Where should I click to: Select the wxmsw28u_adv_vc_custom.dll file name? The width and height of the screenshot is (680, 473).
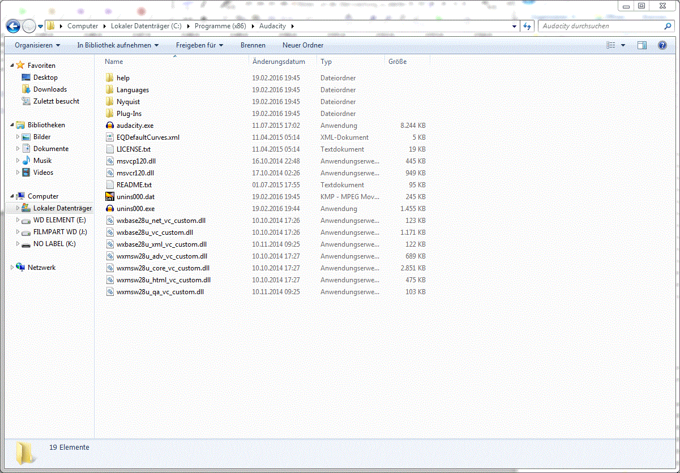point(162,256)
